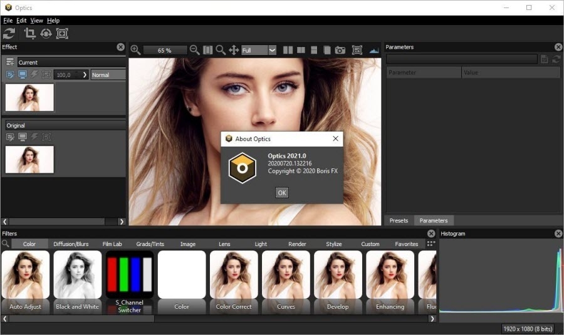Image resolution: width=564 pixels, height=335 pixels.
Task: Select the Pan move arrows tool
Action: coord(233,50)
